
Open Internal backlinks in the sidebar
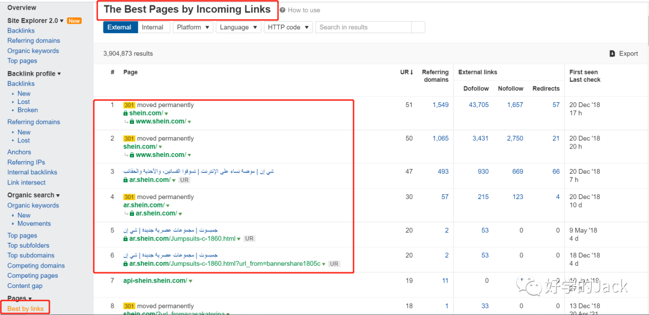tap(32, 172)
